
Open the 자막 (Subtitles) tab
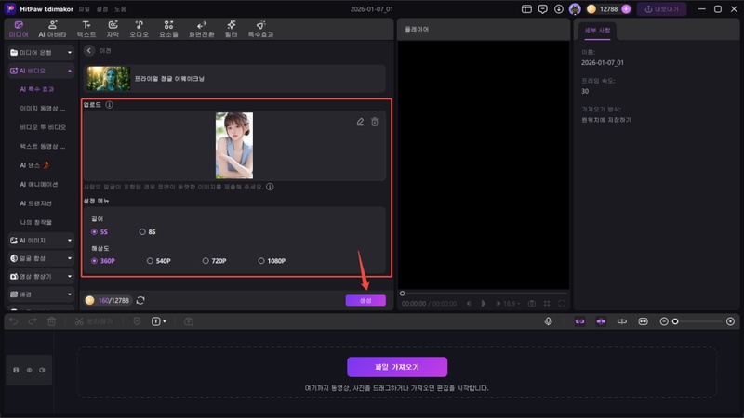113,29
